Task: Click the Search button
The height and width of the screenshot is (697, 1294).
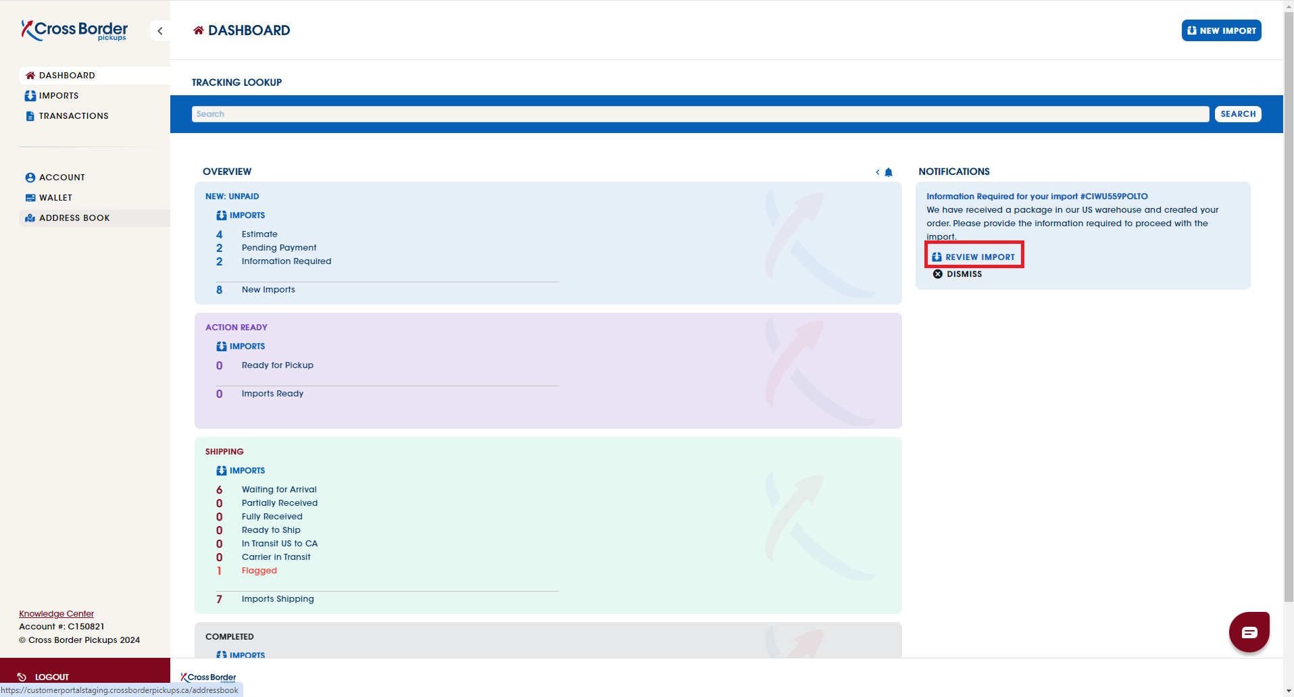Action: click(1238, 114)
